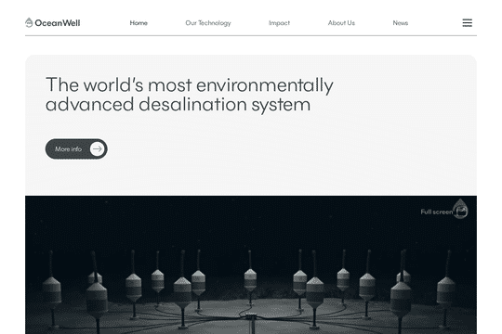Click the OceanWell droplet logo icon
Screen dimensions: 502x334
[x=29, y=22]
